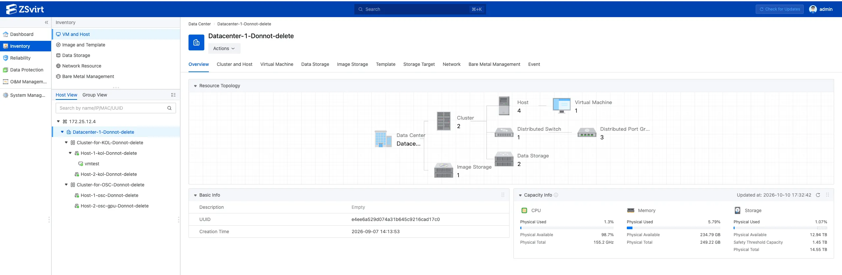Select the vmtest VM in tree
This screenshot has height=275, width=842.
[92, 164]
